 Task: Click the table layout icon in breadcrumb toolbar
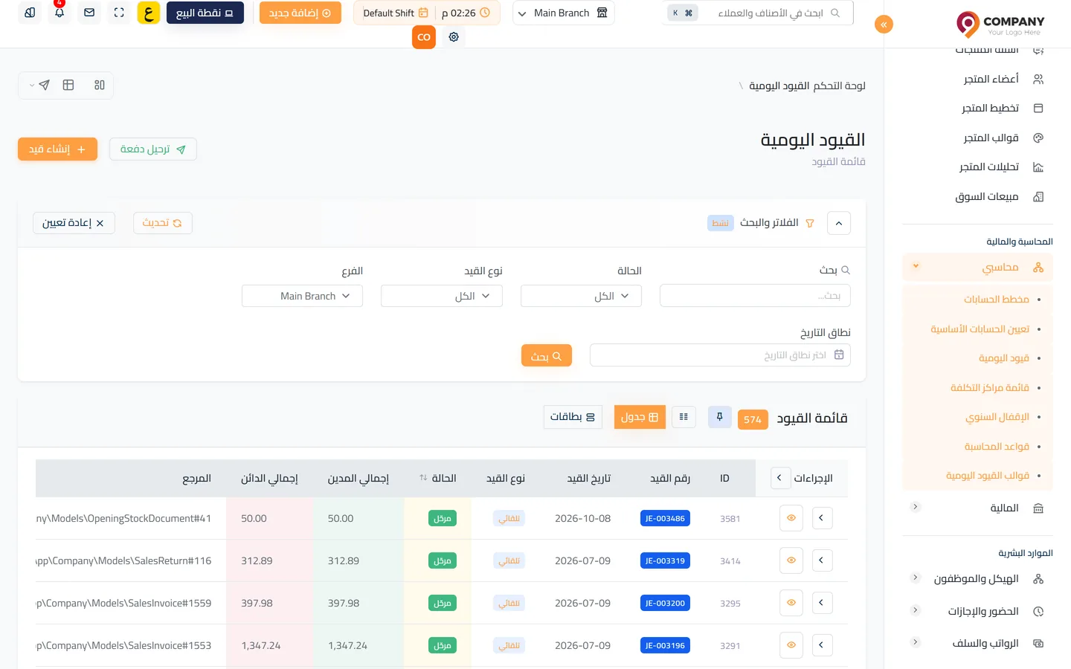[x=68, y=85]
